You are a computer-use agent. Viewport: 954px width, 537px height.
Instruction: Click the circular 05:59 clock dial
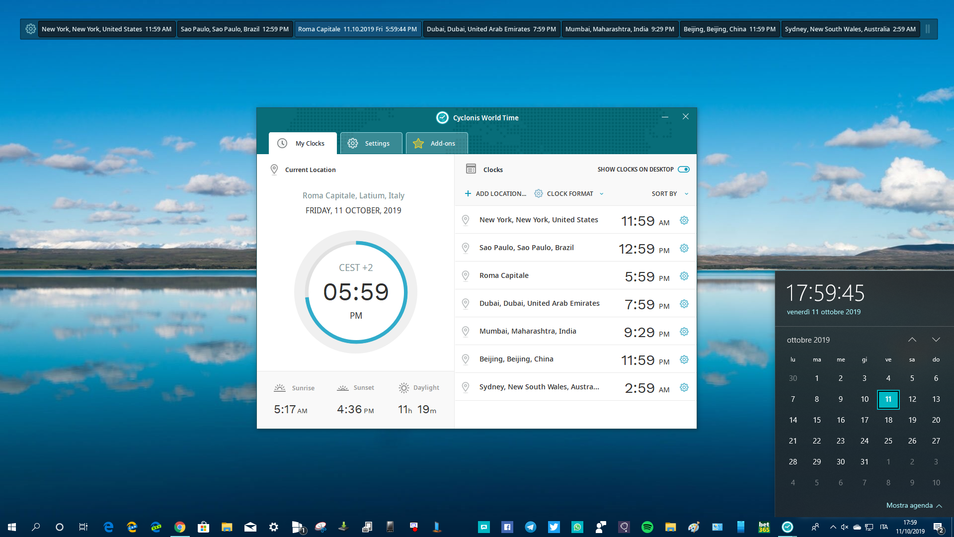coord(356,292)
